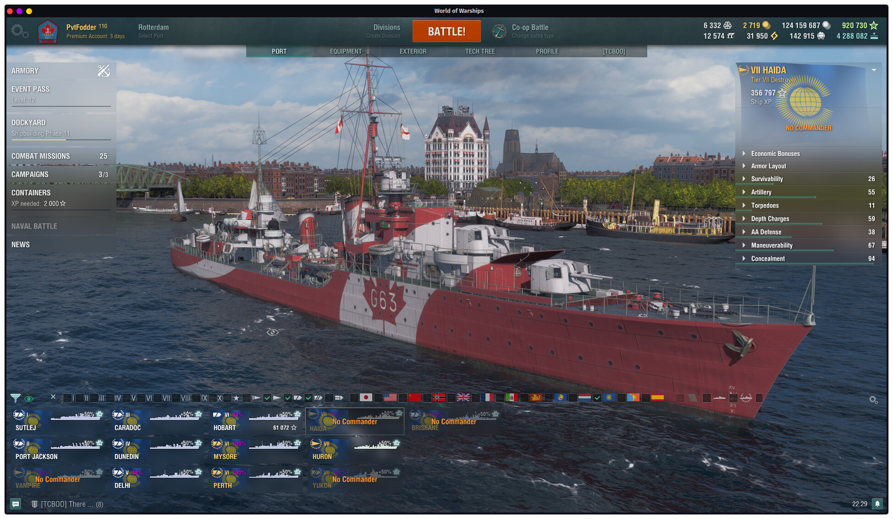The width and height of the screenshot is (893, 519).
Task: Expand Survivability parameters
Action: pos(809,179)
